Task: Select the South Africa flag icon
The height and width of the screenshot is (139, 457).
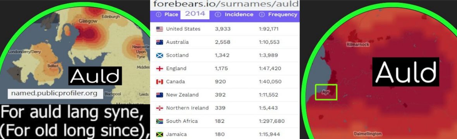Action: pyautogui.click(x=160, y=121)
